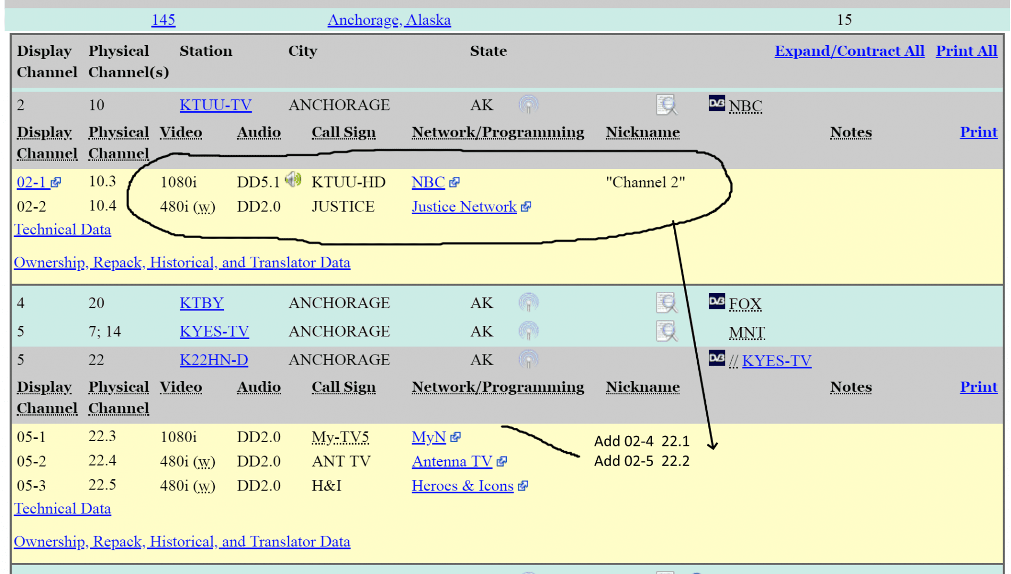Click the DVB logo beside // KYES-TV

716,358
